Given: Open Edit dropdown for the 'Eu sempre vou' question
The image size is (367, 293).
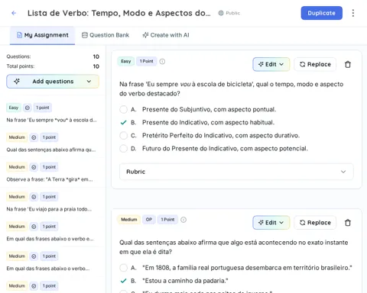Looking at the screenshot, I should (x=271, y=64).
